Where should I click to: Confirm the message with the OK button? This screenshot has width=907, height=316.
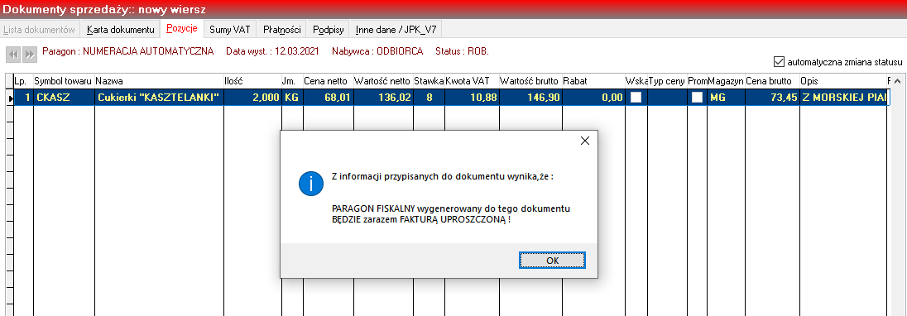click(553, 261)
